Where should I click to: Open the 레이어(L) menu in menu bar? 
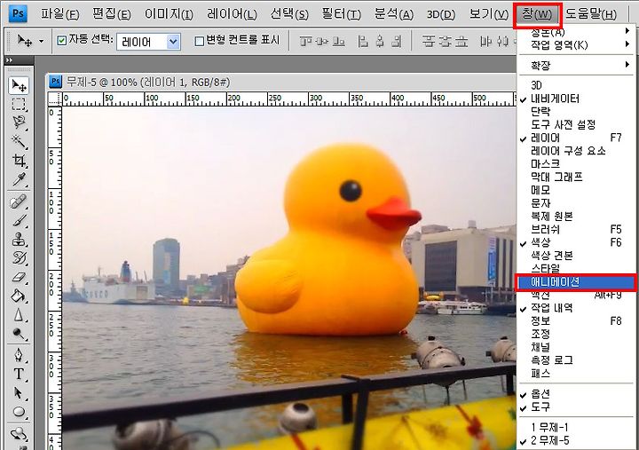coord(232,14)
